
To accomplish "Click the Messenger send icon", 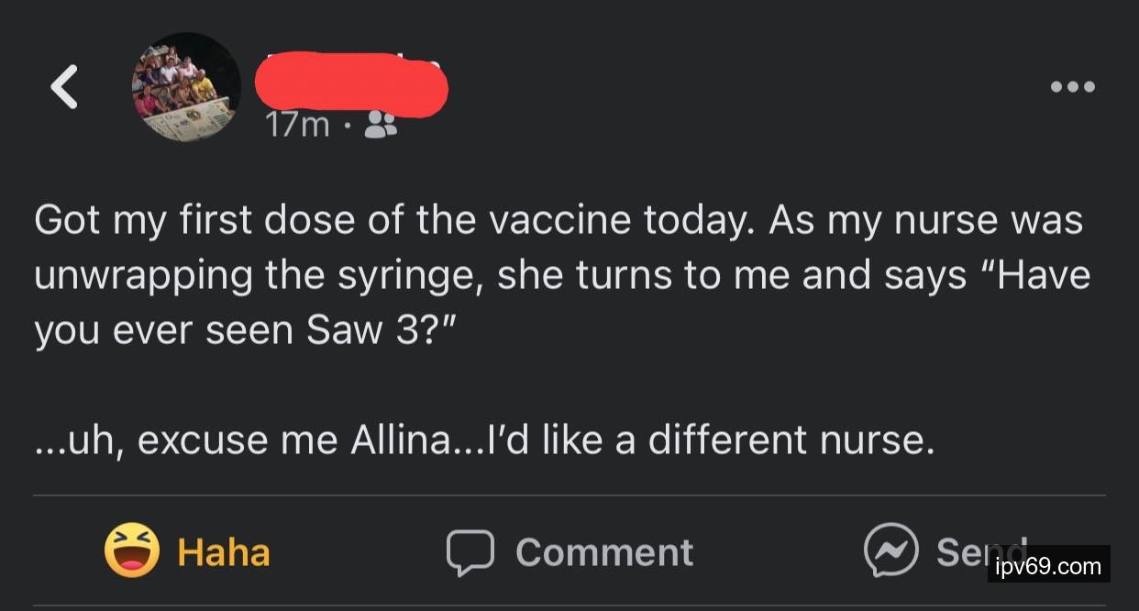I will [891, 550].
